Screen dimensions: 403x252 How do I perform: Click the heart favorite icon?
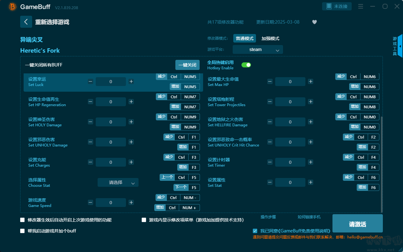point(315,22)
